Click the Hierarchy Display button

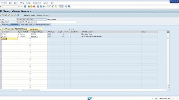click(x=30, y=15)
